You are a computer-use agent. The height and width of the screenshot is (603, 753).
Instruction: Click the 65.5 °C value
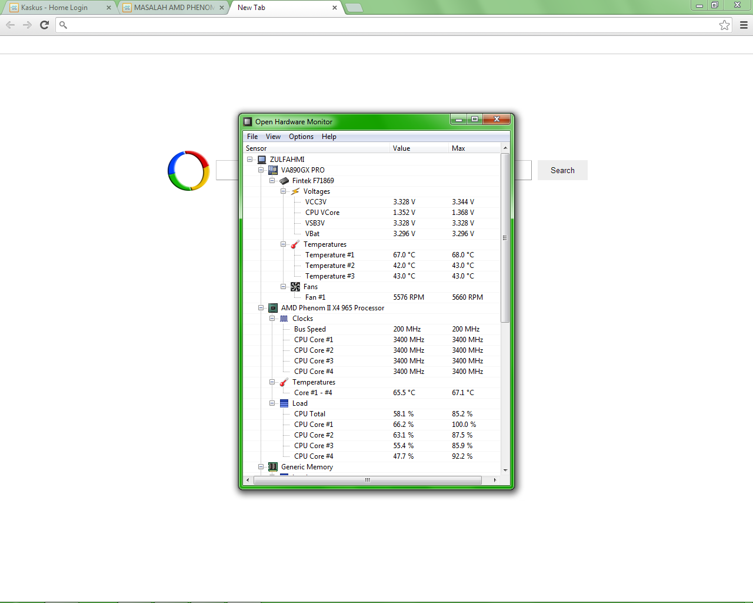tap(404, 393)
